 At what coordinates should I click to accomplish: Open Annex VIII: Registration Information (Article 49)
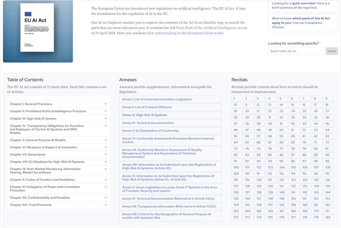coord(170,167)
